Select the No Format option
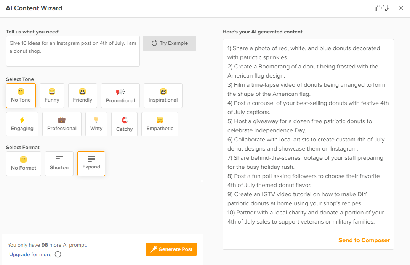Screen dimensions: 410x265 23,163
